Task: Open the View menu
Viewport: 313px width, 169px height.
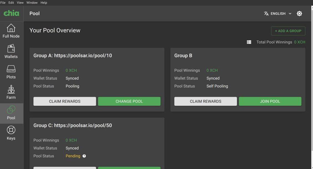Action: (20, 2)
